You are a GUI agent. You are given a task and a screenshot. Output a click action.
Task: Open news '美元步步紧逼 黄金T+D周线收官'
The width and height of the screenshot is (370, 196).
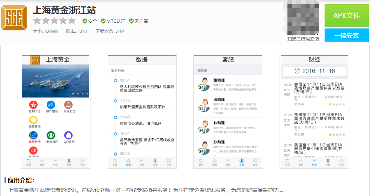147,142
